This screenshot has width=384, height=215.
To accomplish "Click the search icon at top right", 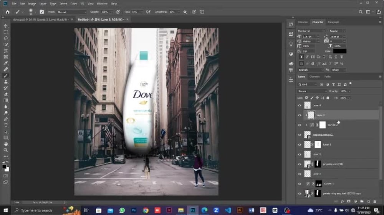I will 361,12.
